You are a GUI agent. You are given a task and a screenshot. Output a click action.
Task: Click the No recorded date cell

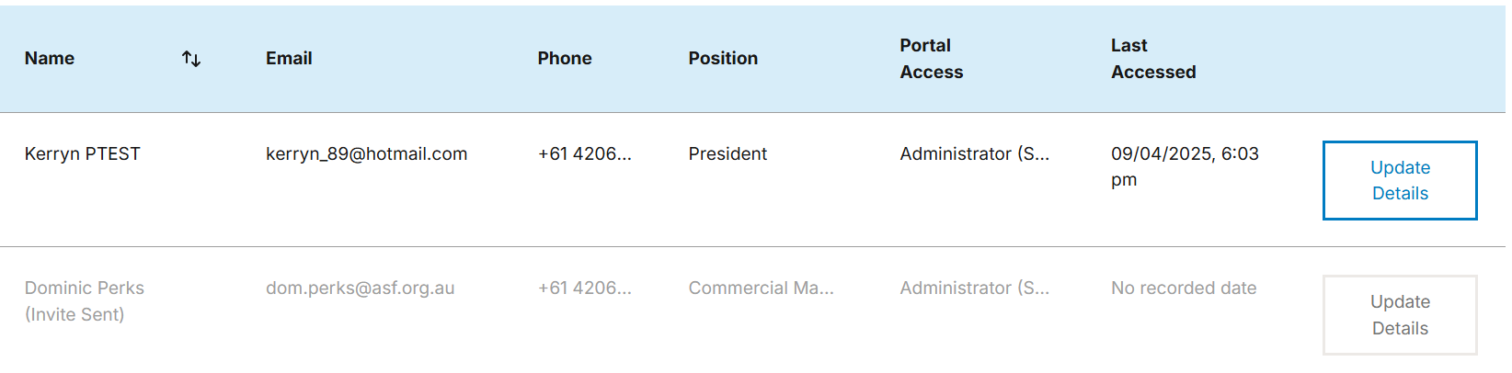1184,288
